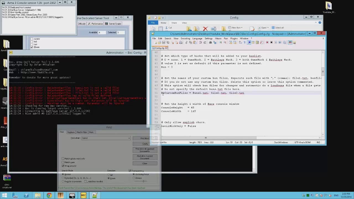Open the Search menu in Notepad++

point(168,38)
